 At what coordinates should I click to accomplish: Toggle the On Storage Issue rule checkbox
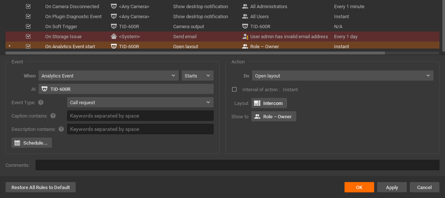[28, 36]
